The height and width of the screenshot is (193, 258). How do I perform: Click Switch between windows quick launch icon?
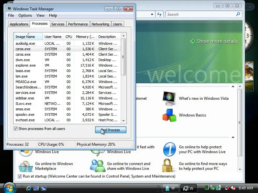tap(44, 188)
